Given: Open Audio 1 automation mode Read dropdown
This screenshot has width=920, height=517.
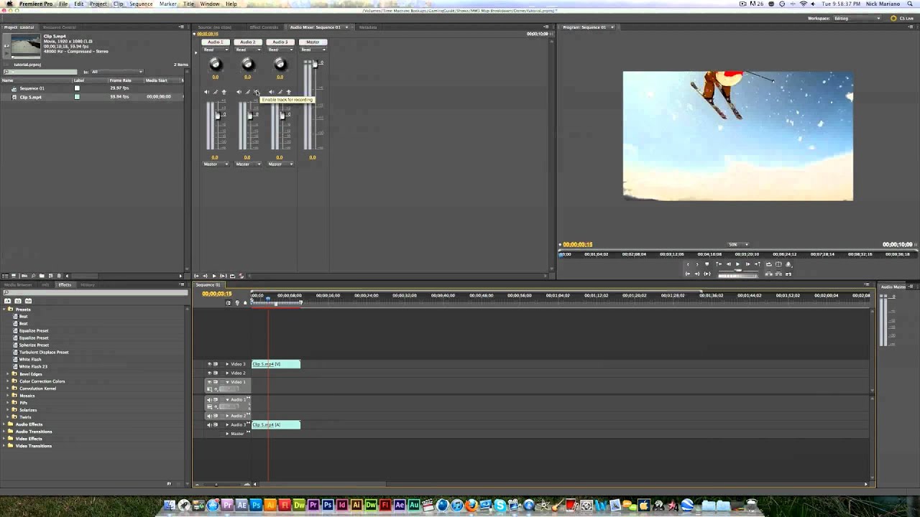Looking at the screenshot, I should pyautogui.click(x=214, y=50).
